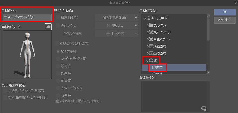Open the 上下左右 tiling direction dropdown
The width and height of the screenshot is (238, 113).
point(117,34)
